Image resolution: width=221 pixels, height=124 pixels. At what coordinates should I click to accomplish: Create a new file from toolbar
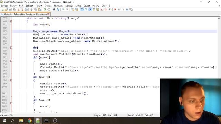click(2, 9)
